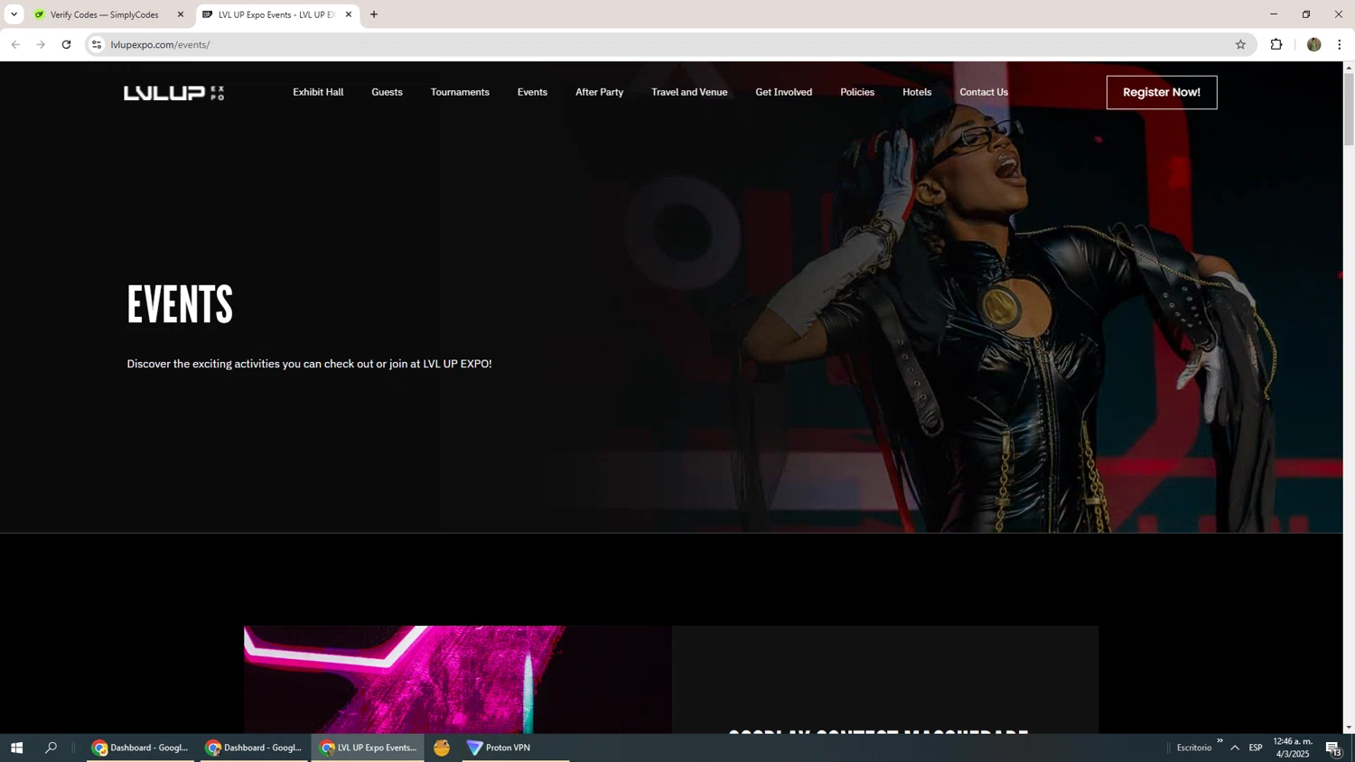Open the Exhibit Hall menu item
Image resolution: width=1355 pixels, height=762 pixels.
(318, 92)
